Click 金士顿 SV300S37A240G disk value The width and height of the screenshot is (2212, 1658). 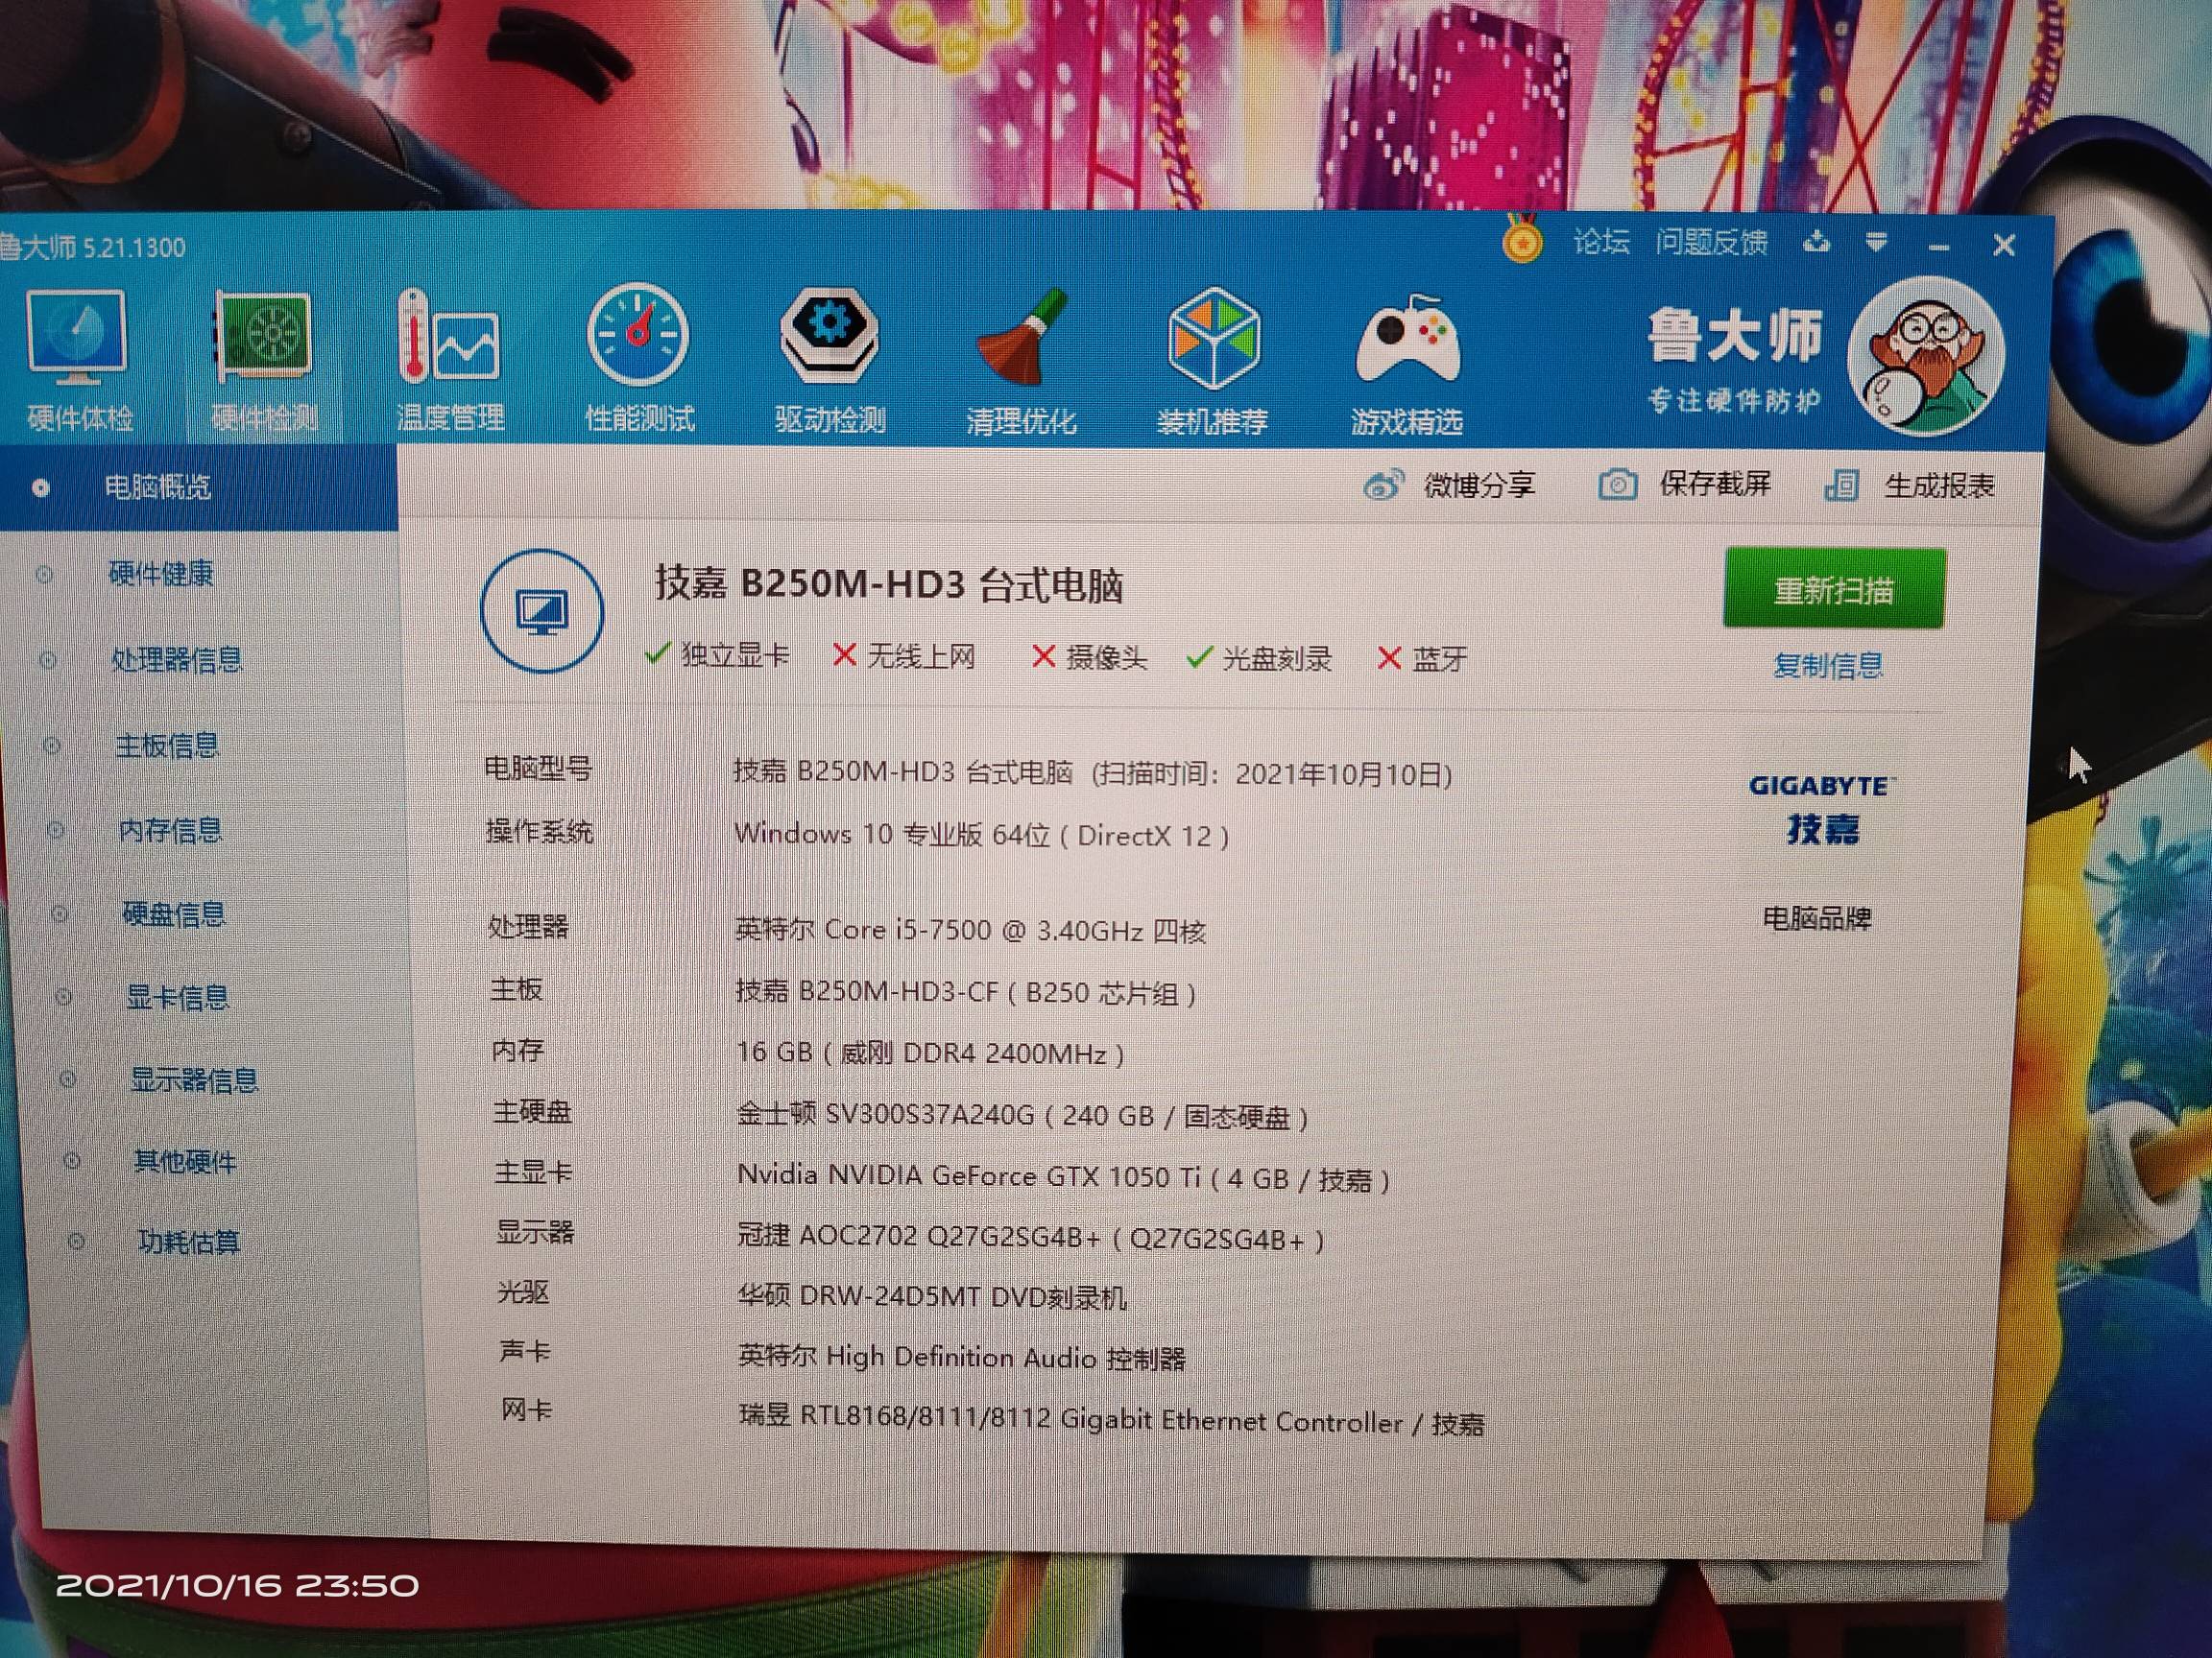click(1022, 1115)
